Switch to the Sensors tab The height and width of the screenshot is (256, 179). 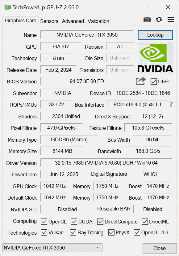click(x=49, y=21)
